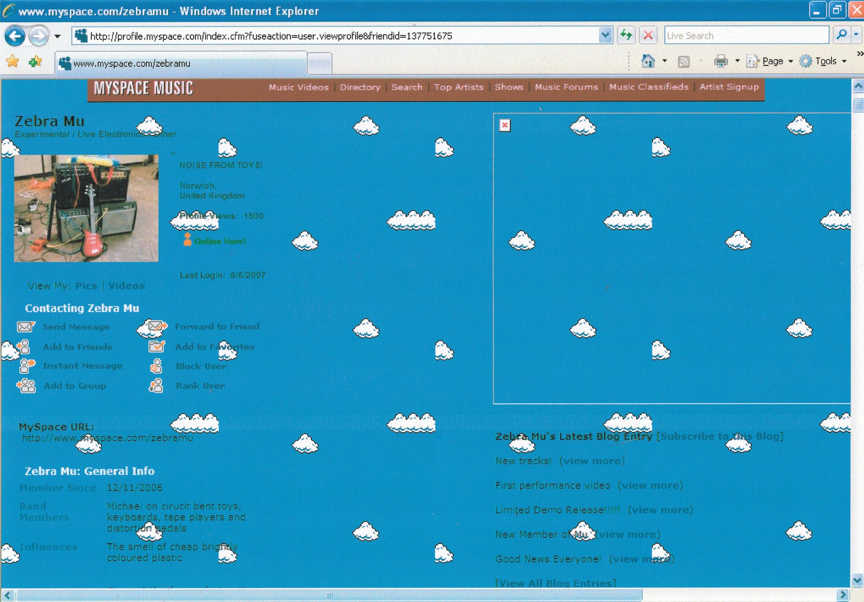Click the Refresh page icon
Screen dimensions: 864x602
626,35
